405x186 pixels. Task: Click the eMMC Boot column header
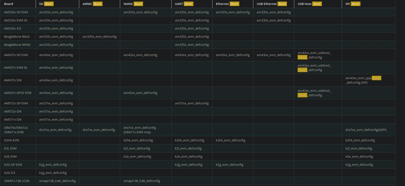tap(93, 4)
